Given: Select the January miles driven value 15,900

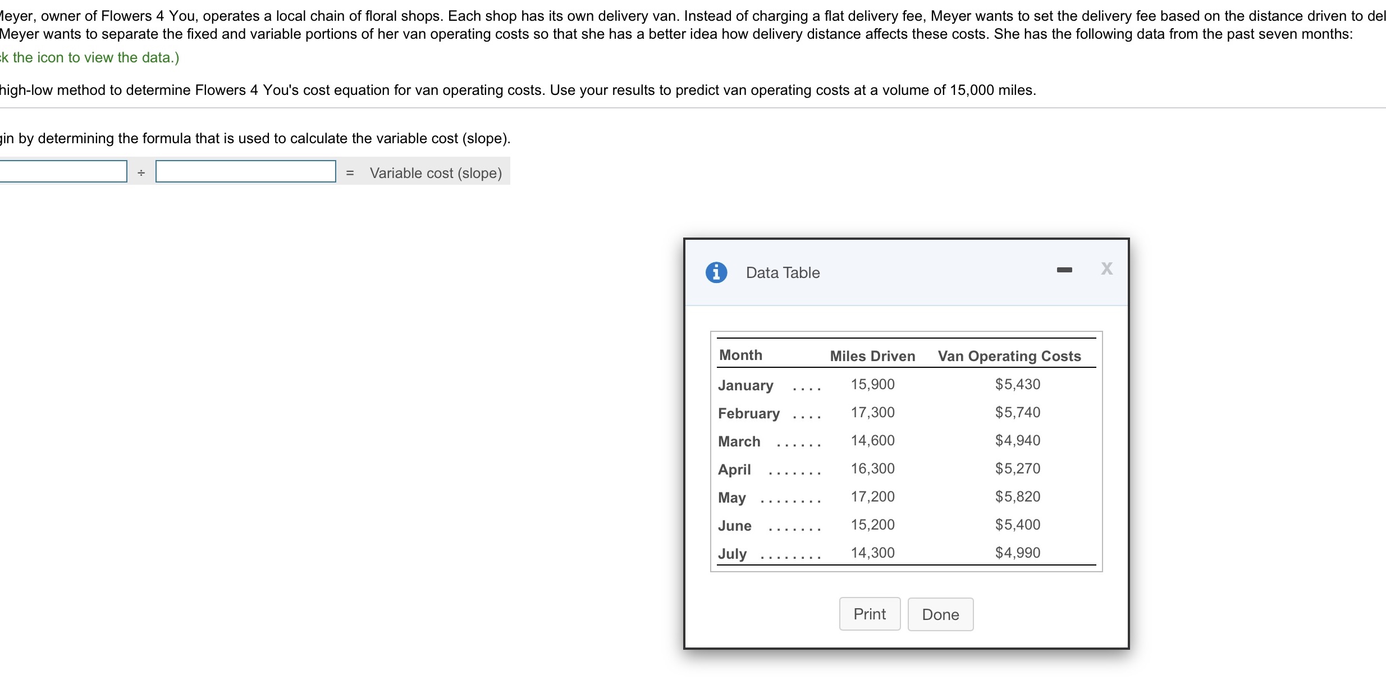Looking at the screenshot, I should tap(872, 384).
